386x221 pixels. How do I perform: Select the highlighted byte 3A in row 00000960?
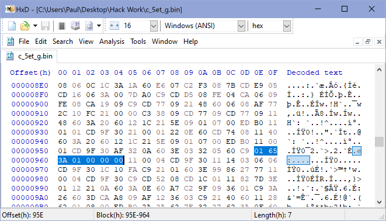[62, 160]
